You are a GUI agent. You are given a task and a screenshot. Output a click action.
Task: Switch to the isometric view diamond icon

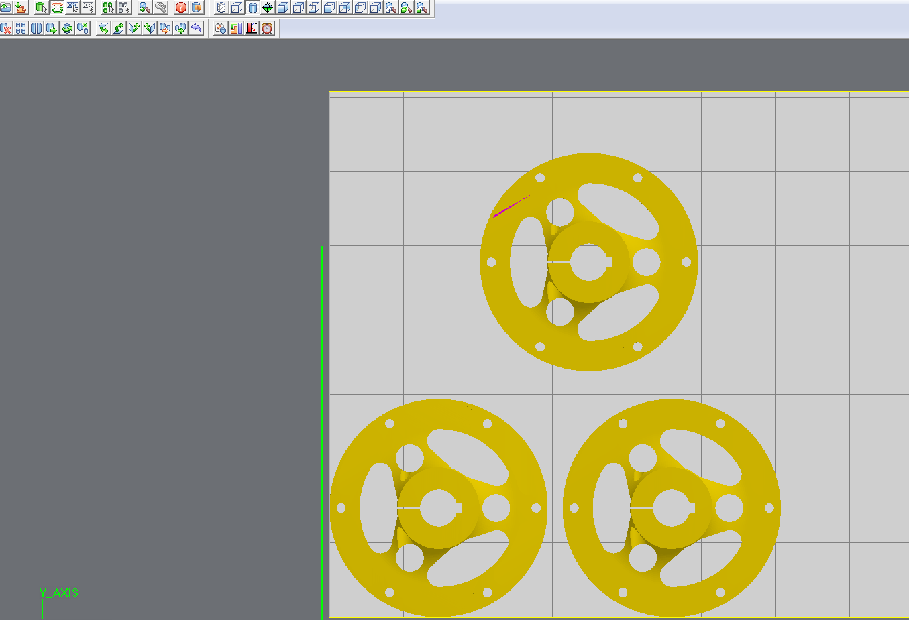[267, 8]
